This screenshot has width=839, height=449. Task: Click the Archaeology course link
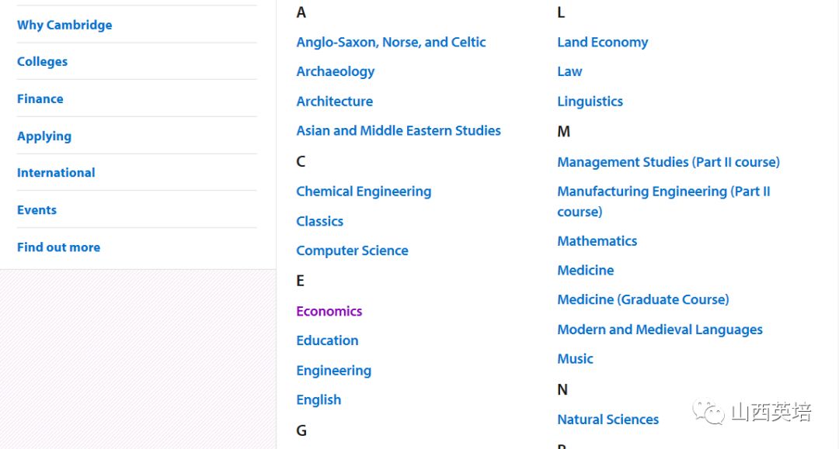coord(336,71)
